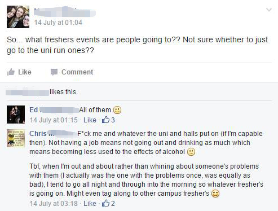
Task: Open Chris's comment timestamp 14 July at 03:18
Action: [x=54, y=204]
